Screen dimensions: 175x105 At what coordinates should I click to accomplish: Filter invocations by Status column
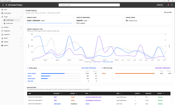coord(163,93)
